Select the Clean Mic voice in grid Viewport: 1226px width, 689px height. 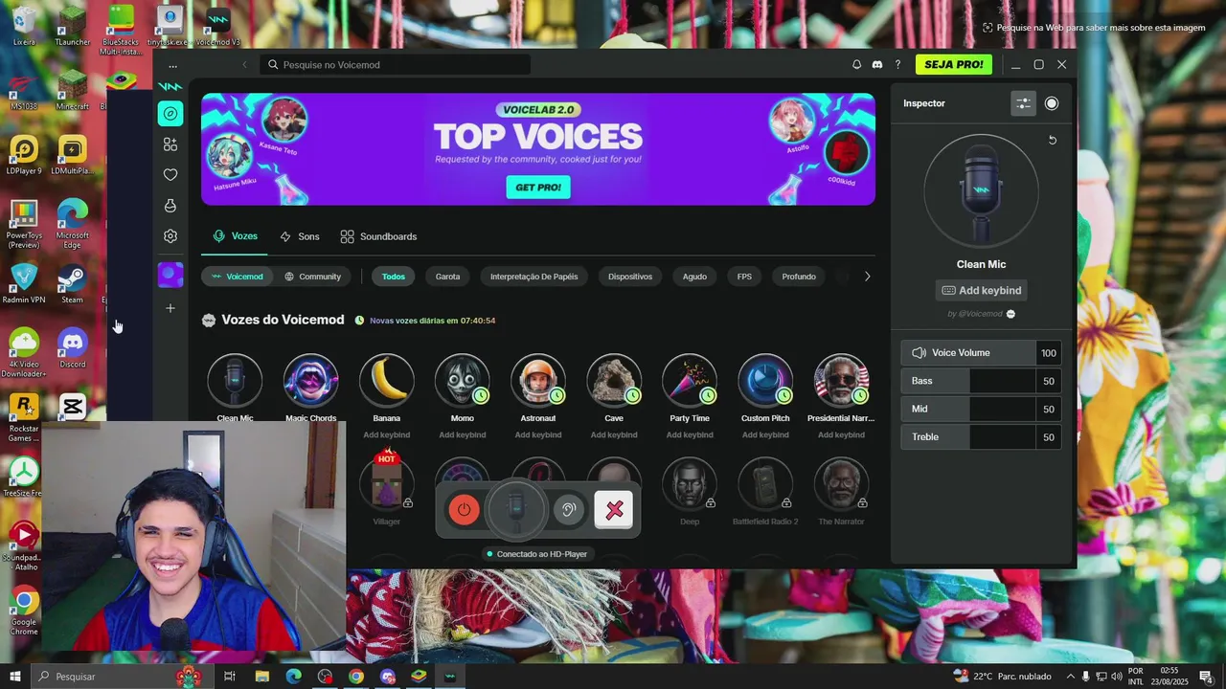(x=235, y=381)
